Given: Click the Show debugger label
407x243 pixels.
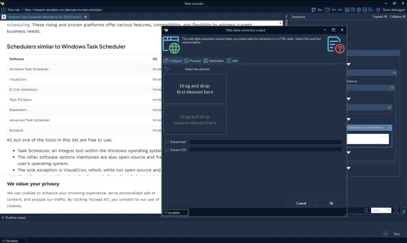Looking at the screenshot, I should [x=394, y=10].
